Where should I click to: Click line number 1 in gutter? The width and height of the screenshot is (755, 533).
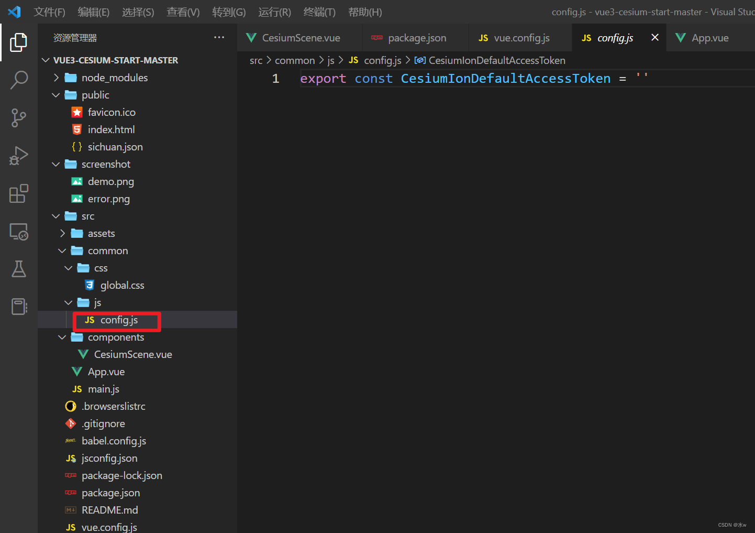click(275, 79)
